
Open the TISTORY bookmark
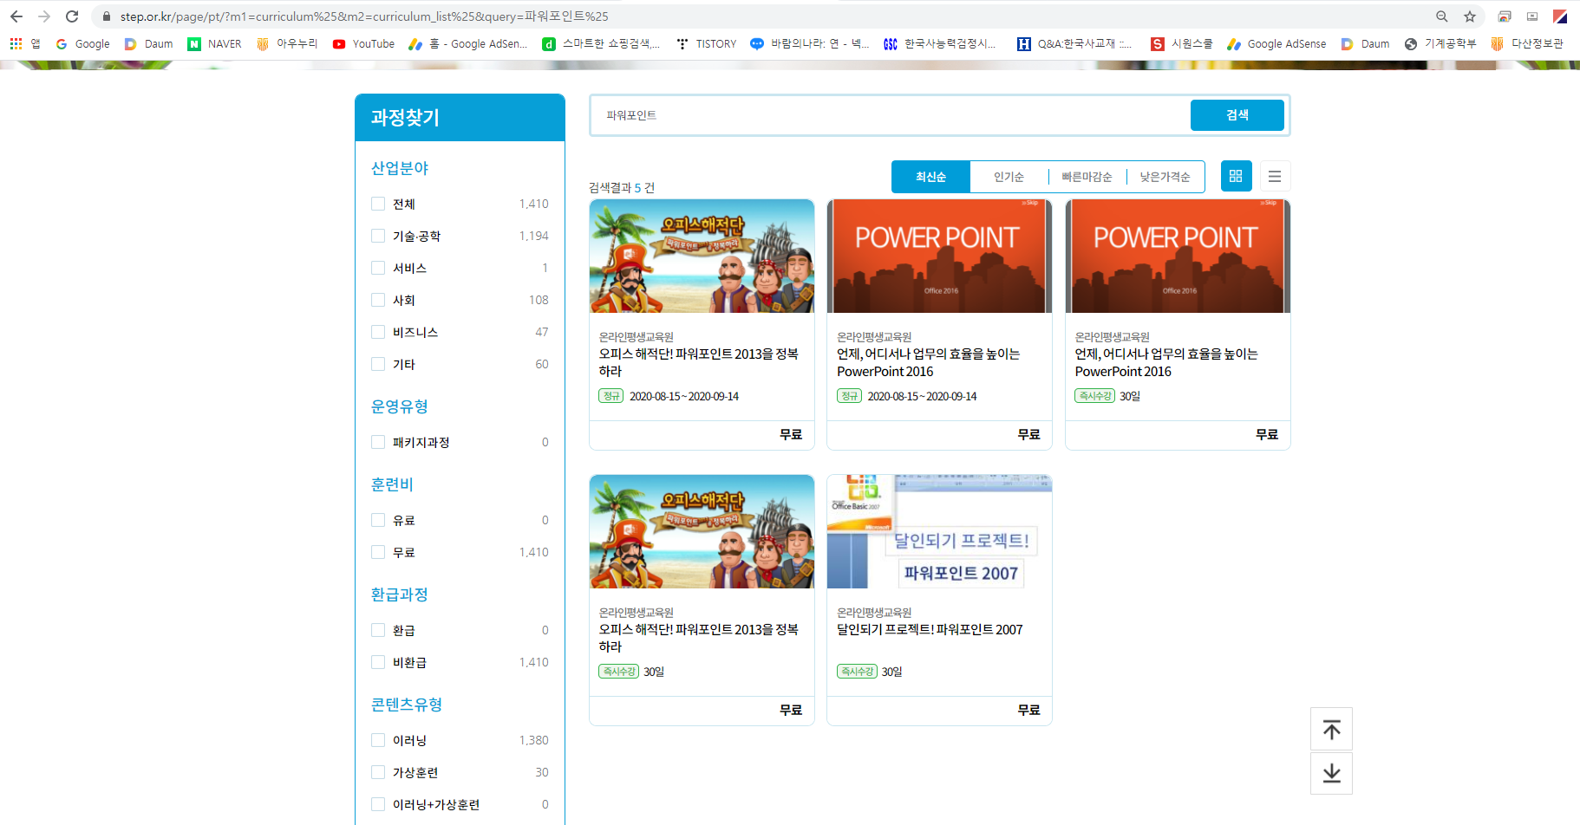706,43
